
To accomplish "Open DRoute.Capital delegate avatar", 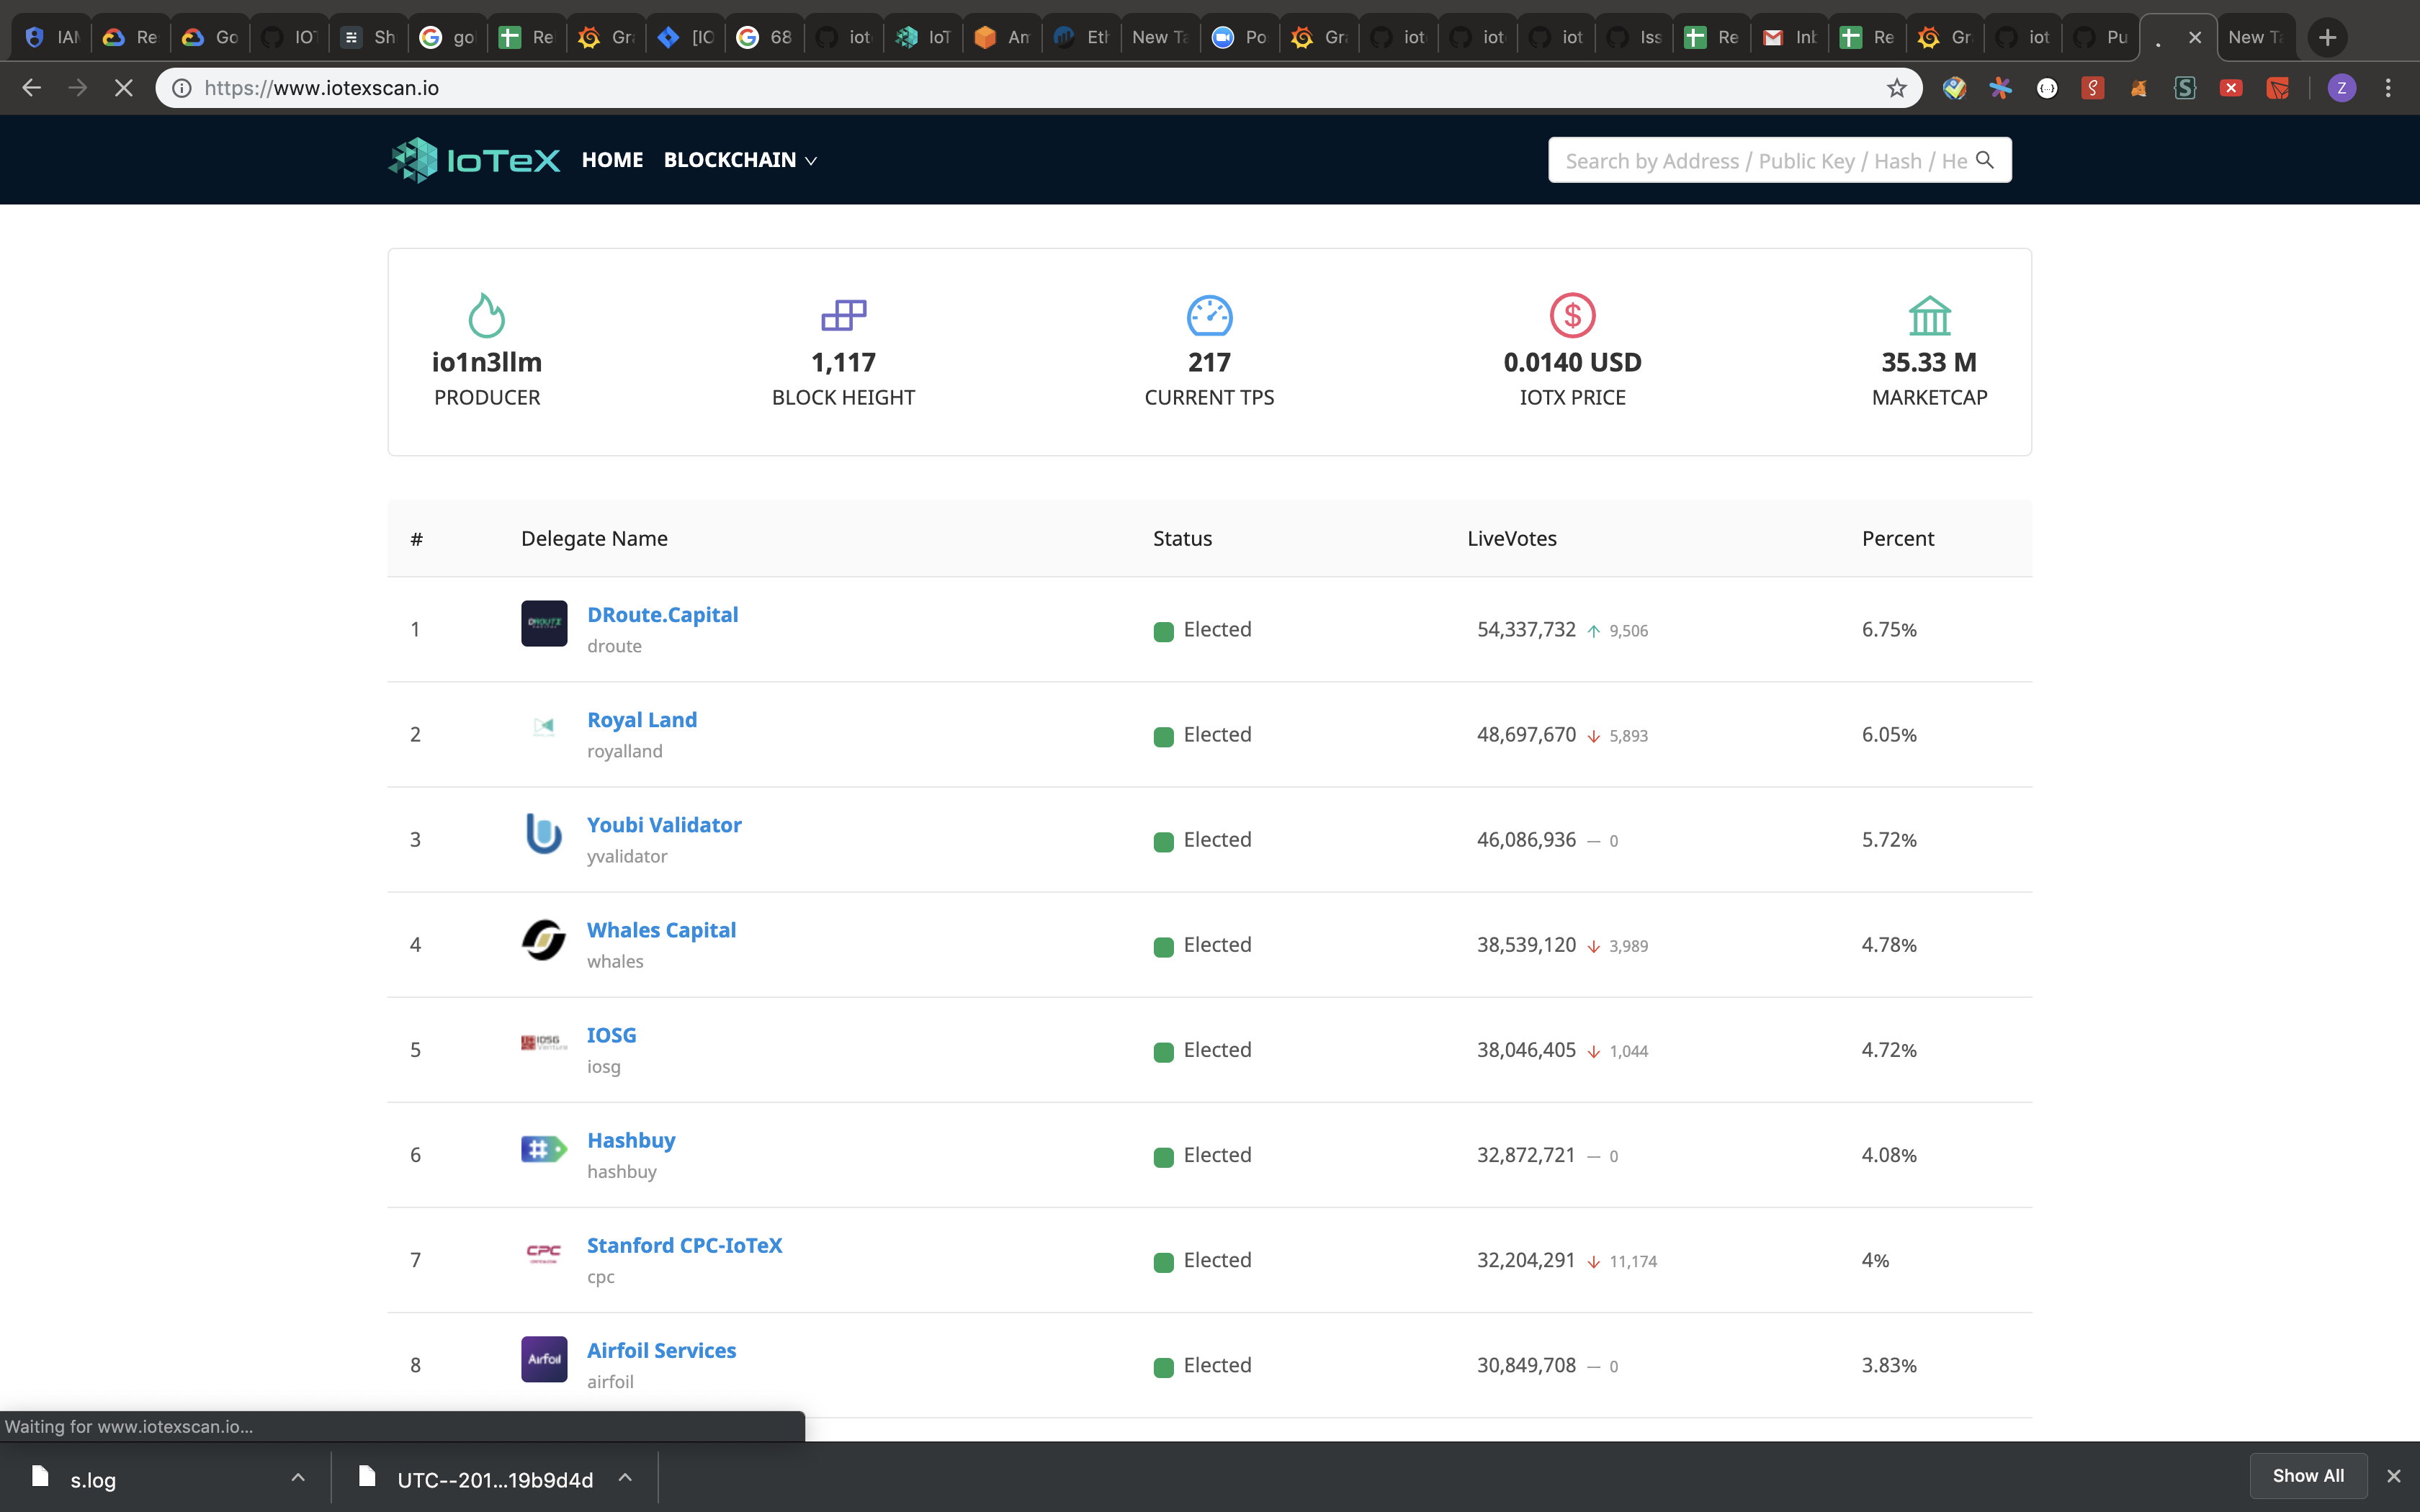I will (x=543, y=623).
